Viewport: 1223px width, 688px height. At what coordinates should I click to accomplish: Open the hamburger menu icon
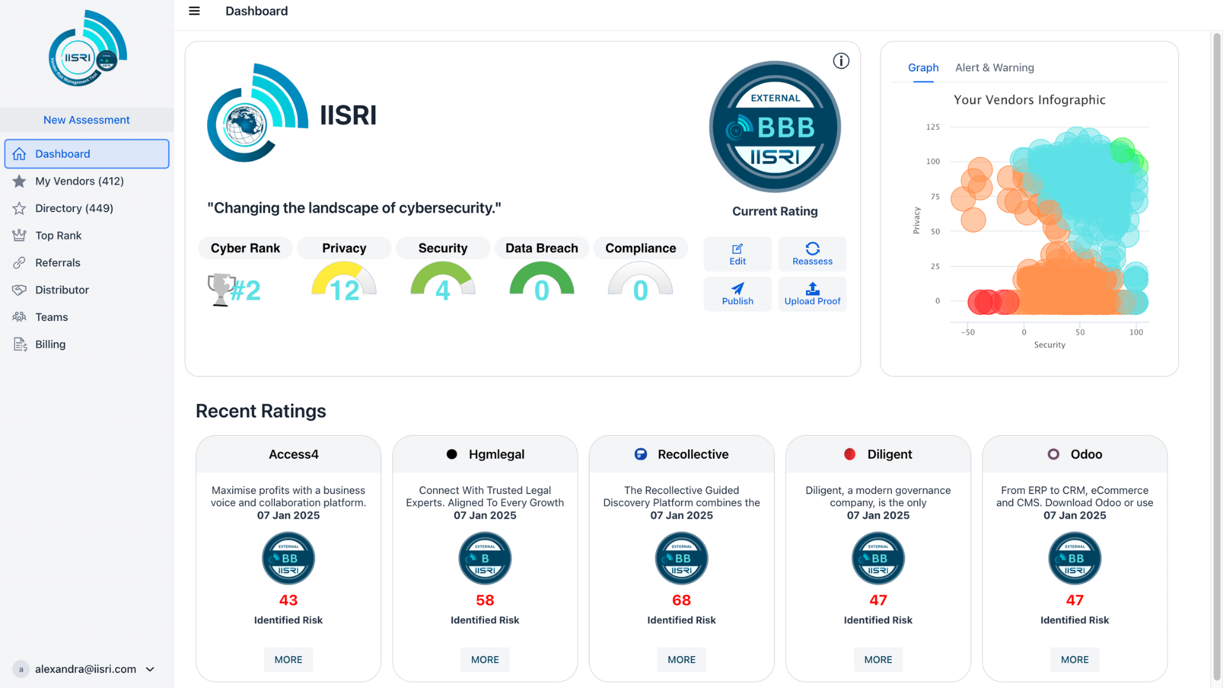[194, 11]
